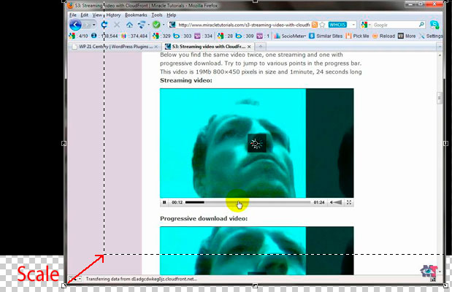Select the S3: Streaming video with CloudFront tab
The image size is (452, 292).
point(208,47)
